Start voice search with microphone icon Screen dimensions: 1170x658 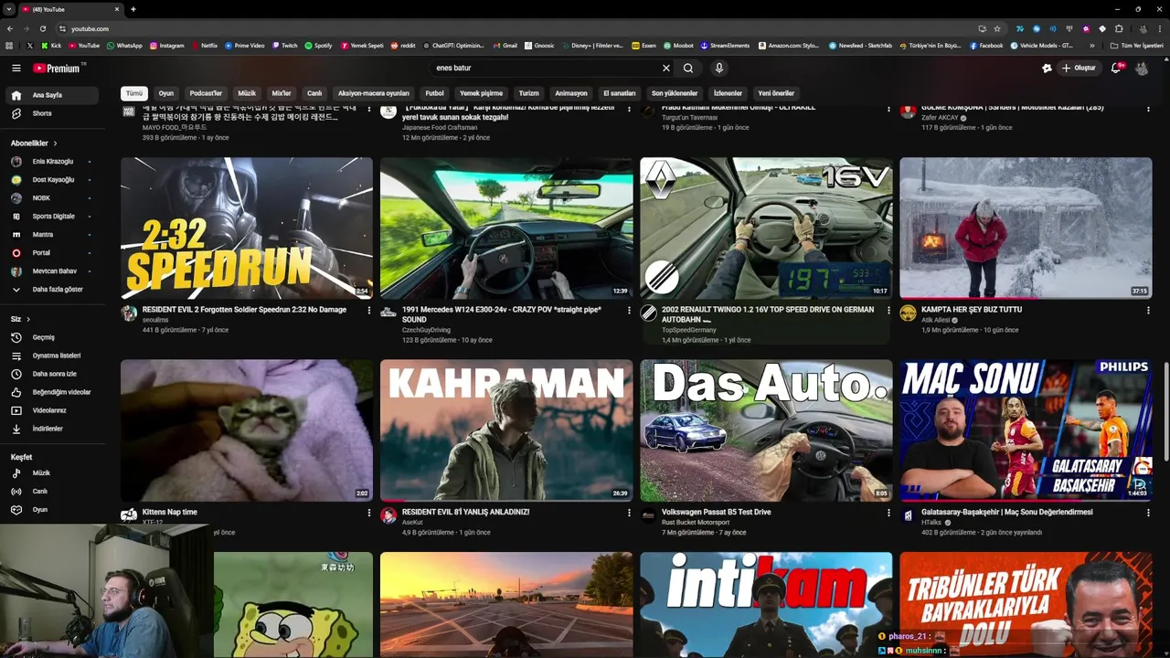(x=719, y=68)
